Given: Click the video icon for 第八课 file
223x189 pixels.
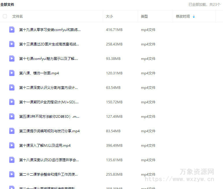Looking at the screenshot, I should coord(12,73).
